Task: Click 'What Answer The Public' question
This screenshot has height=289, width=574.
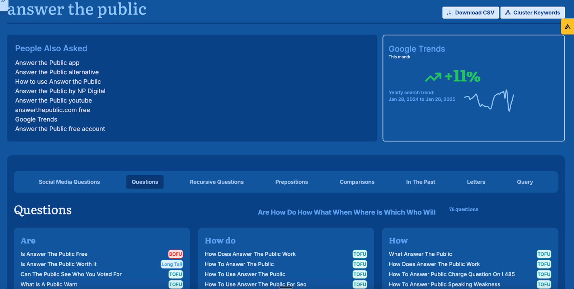Action: coord(420,254)
